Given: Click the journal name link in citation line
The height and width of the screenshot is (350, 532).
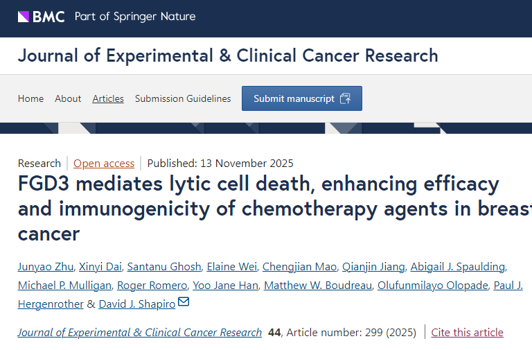Looking at the screenshot, I should click(140, 333).
